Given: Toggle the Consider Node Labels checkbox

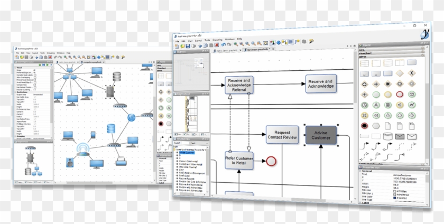Looking at the screenshot, I should [x=35, y=75].
